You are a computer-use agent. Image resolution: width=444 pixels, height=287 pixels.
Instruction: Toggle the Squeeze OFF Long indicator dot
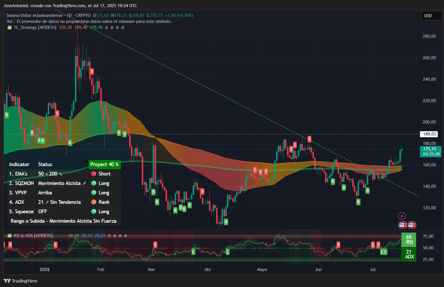(93, 212)
